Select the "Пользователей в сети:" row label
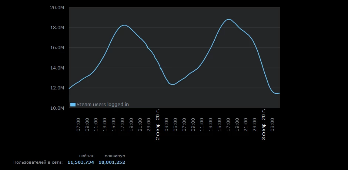Viewport: 348px width, 170px height. pyautogui.click(x=38, y=162)
